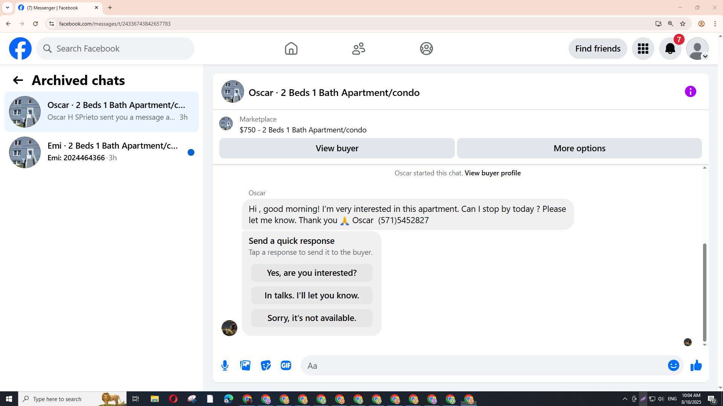The width and height of the screenshot is (723, 406).
Task: Click the Find friends button
Action: tap(598, 49)
